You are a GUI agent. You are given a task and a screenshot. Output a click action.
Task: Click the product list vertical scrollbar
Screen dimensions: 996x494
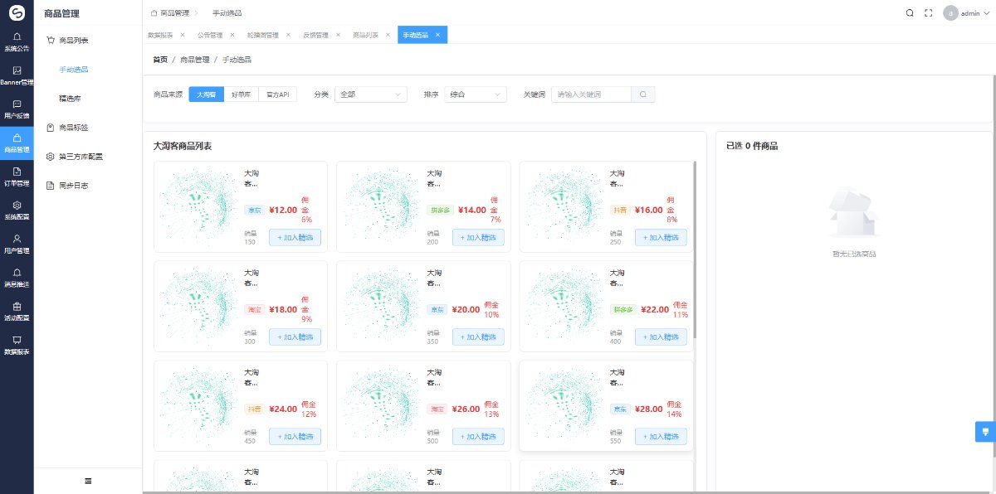click(695, 249)
